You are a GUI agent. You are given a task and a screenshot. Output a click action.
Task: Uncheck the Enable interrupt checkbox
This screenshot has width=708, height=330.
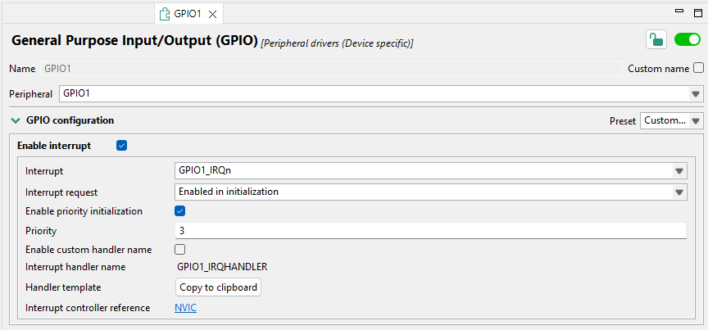tap(122, 146)
